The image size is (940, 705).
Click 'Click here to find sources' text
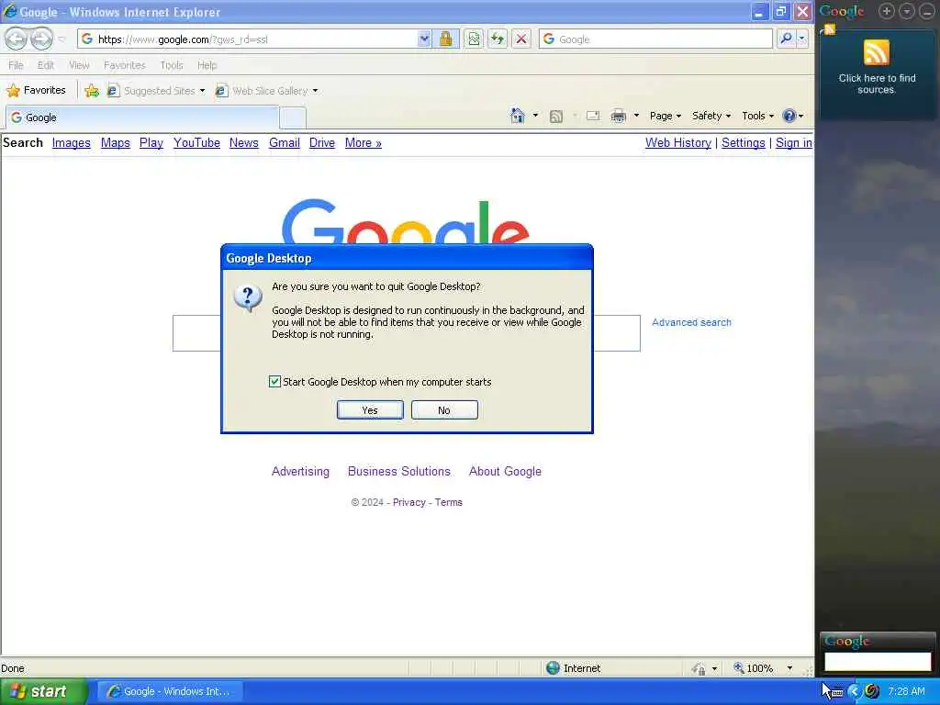point(877,84)
